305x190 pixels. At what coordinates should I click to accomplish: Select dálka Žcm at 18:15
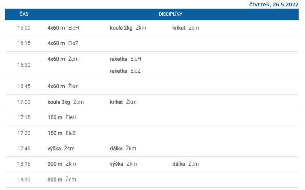point(185,164)
